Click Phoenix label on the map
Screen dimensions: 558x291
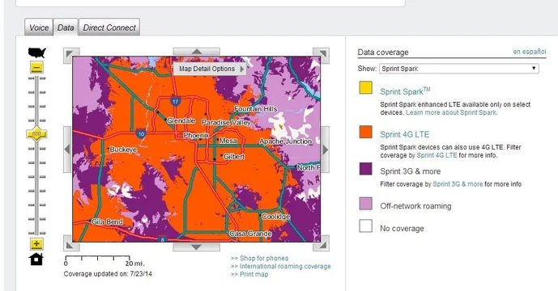(196, 135)
